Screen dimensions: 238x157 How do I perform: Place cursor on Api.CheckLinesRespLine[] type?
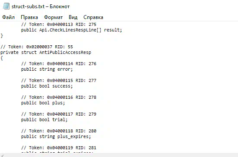pyautogui.click(x=70, y=30)
